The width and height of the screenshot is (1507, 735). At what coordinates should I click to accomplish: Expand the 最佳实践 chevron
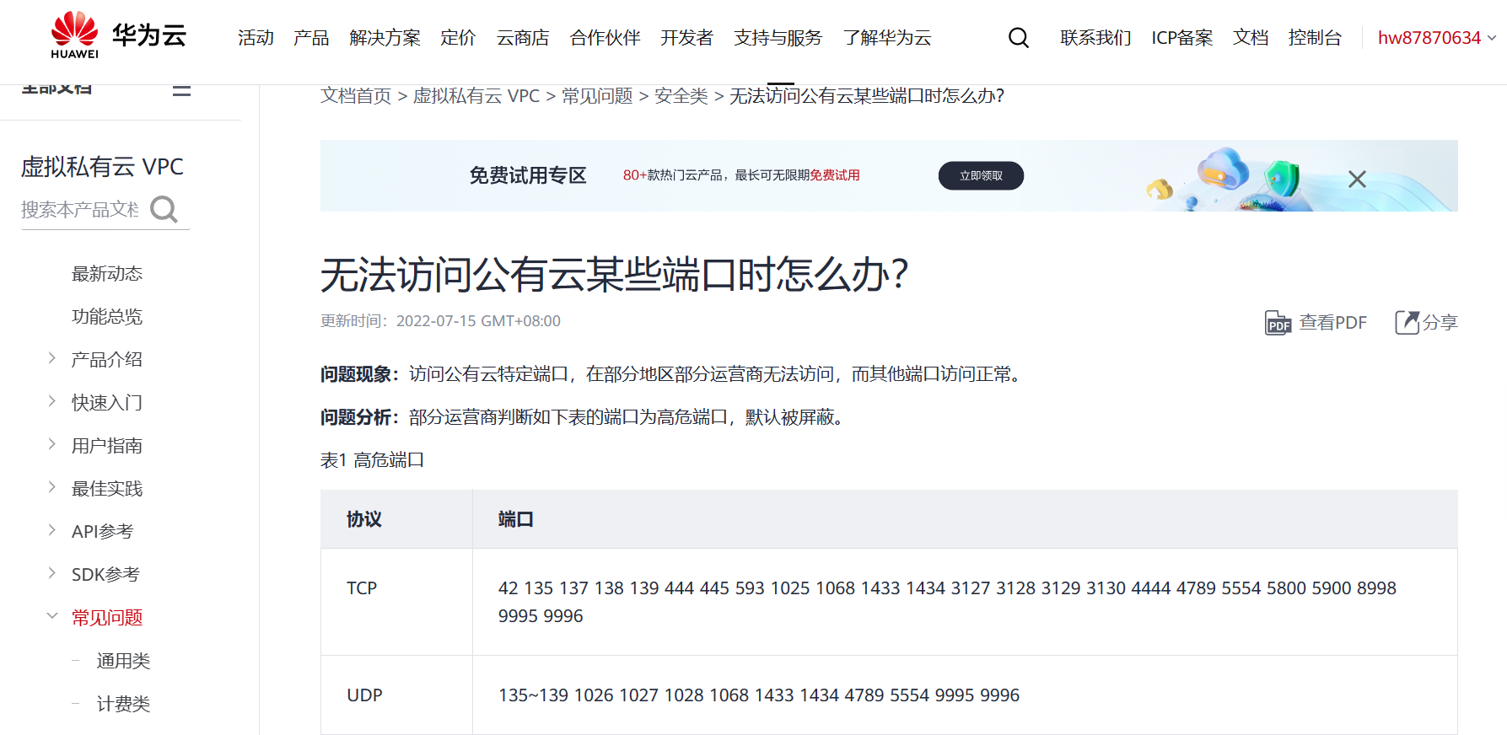52,487
